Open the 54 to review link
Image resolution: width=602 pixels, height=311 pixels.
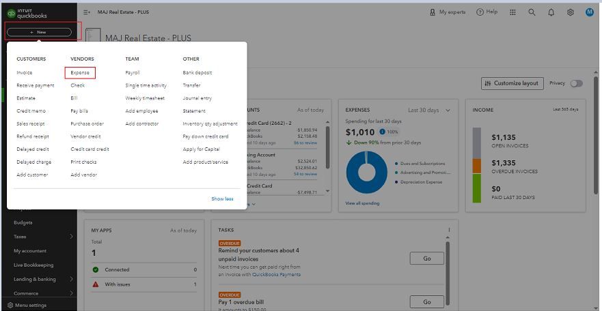[x=305, y=174]
